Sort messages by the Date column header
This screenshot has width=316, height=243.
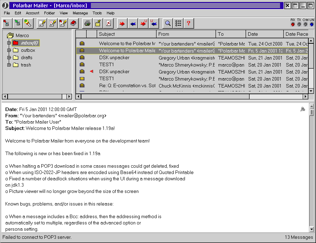click(x=265, y=34)
